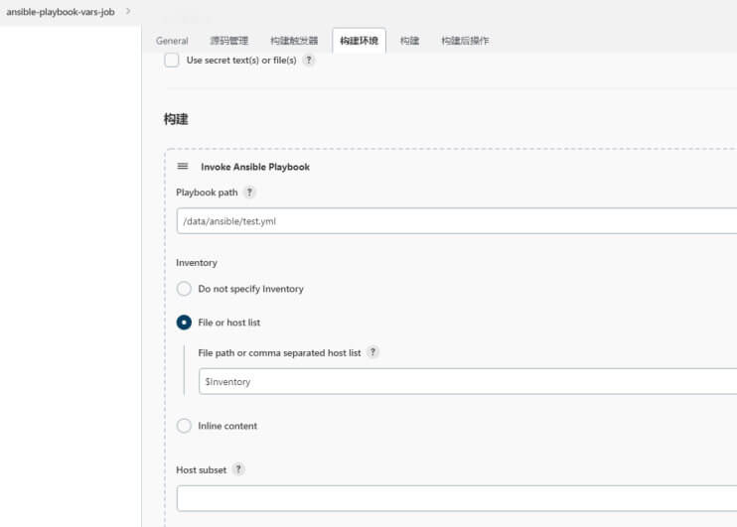The width and height of the screenshot is (737, 527).
Task: Switch to the 构建环境 tab
Action: [360, 41]
